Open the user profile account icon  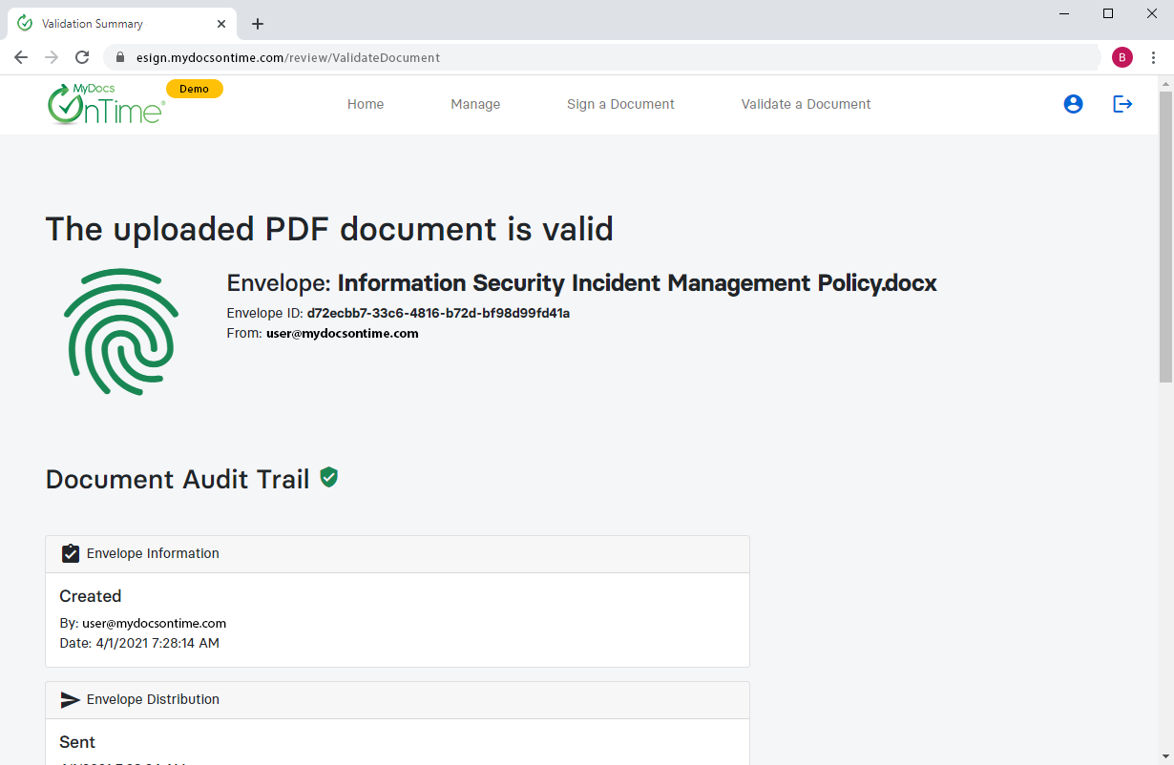[x=1073, y=104]
